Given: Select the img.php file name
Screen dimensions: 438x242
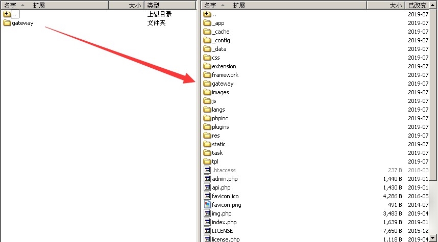Looking at the screenshot, I should tap(222, 213).
